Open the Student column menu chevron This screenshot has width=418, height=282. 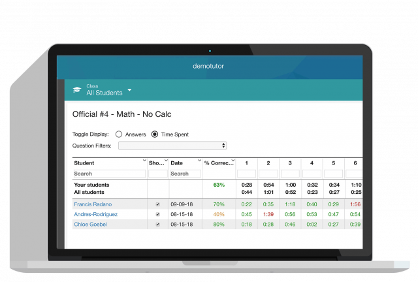(144, 161)
